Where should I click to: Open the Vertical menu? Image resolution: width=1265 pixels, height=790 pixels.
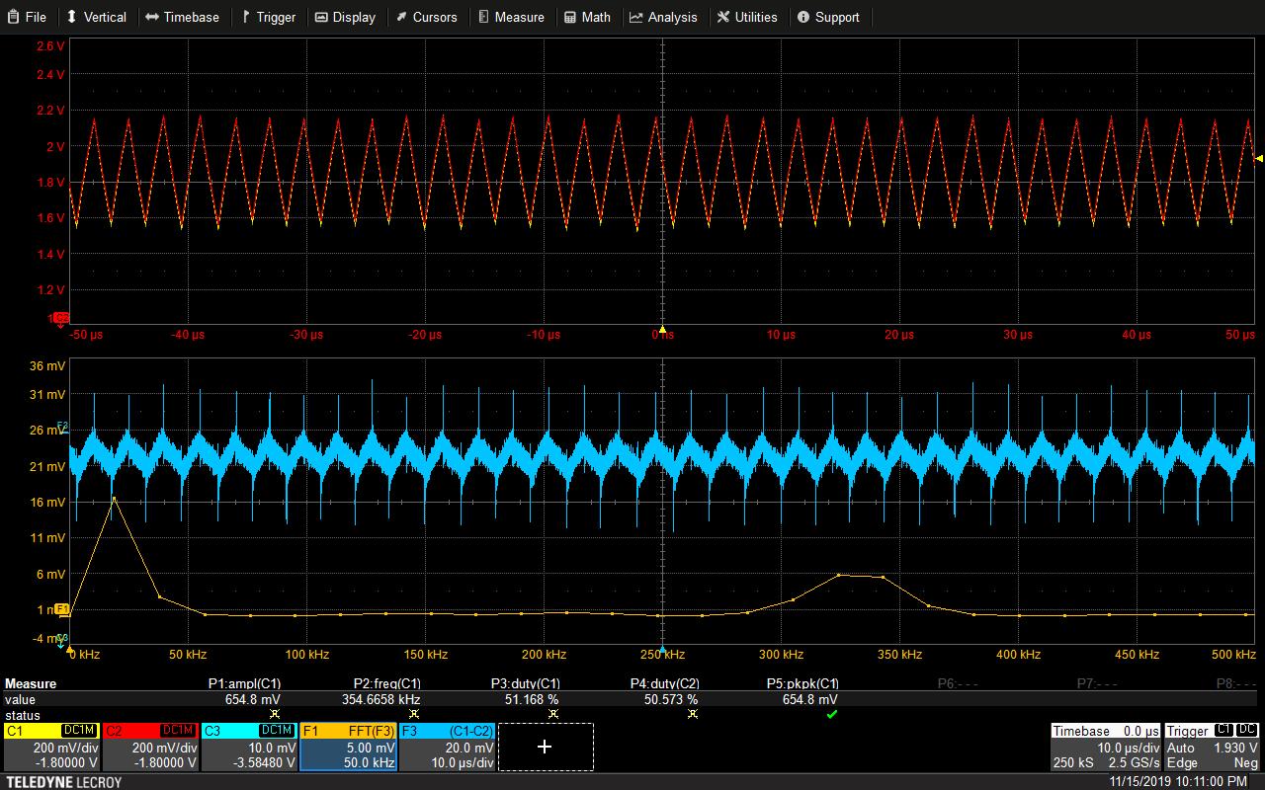[x=97, y=17]
